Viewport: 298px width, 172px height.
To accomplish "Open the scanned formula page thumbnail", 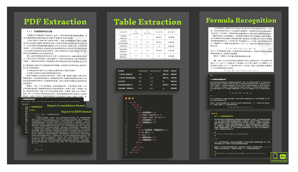I will coord(241,49).
